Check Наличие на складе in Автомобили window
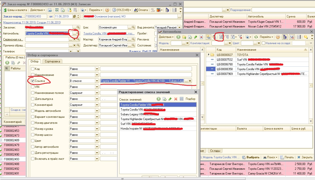Screen dimensions: 315x180 tap(263, 43)
